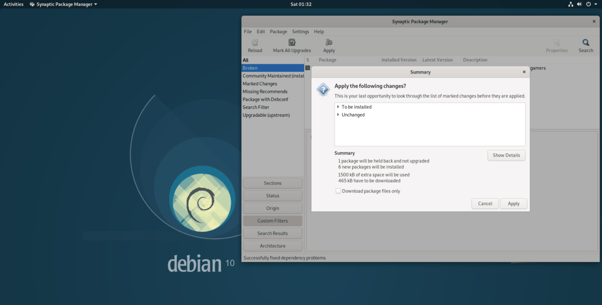Click the toolbar Apply gears icon
Viewport: 602px width, 305px height.
click(x=329, y=43)
